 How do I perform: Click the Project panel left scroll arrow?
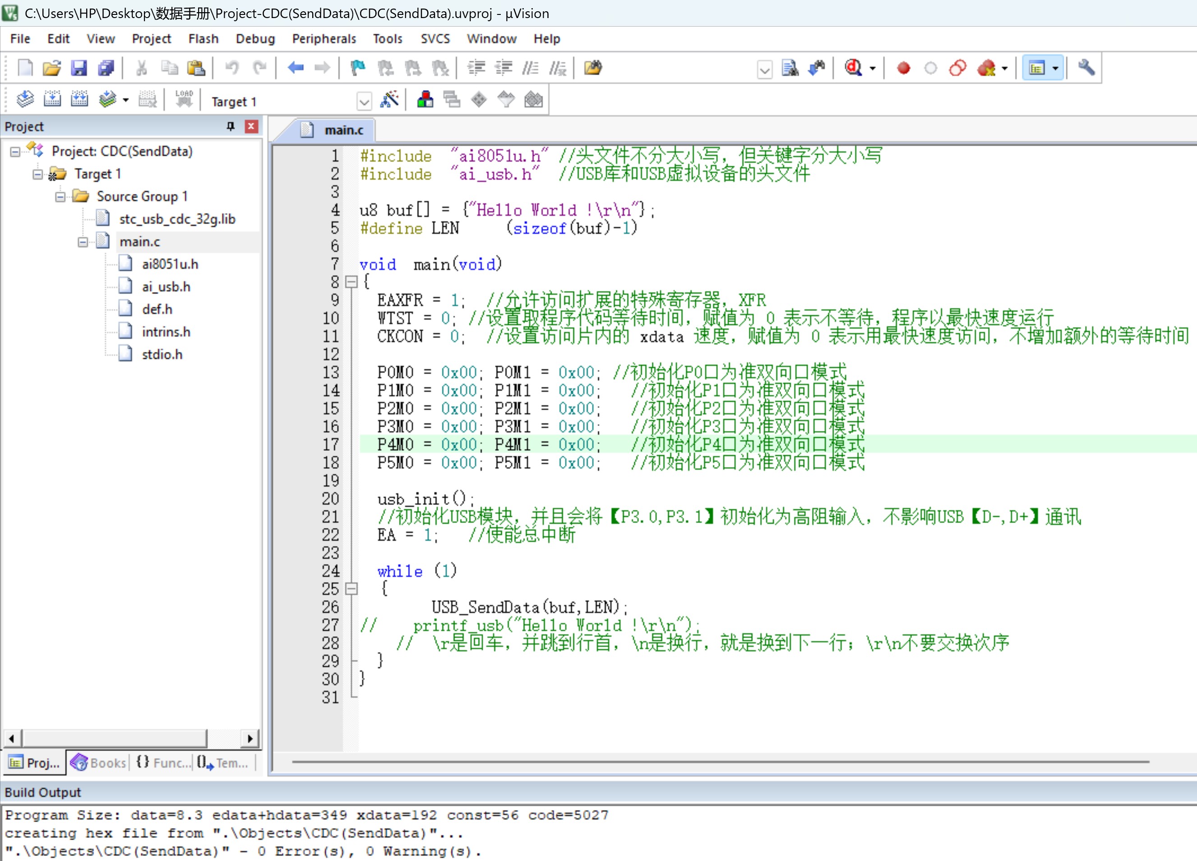[12, 738]
